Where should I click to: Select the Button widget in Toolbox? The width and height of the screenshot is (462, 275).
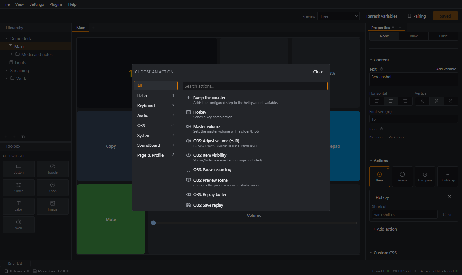[x=19, y=169]
